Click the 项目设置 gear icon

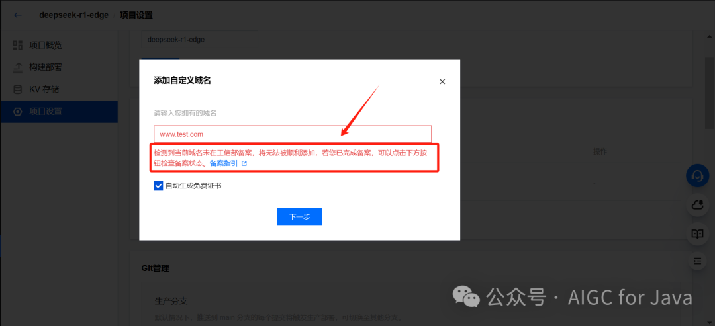tap(18, 112)
